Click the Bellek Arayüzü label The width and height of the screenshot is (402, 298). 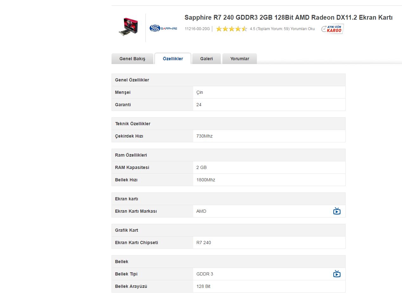[x=131, y=286]
